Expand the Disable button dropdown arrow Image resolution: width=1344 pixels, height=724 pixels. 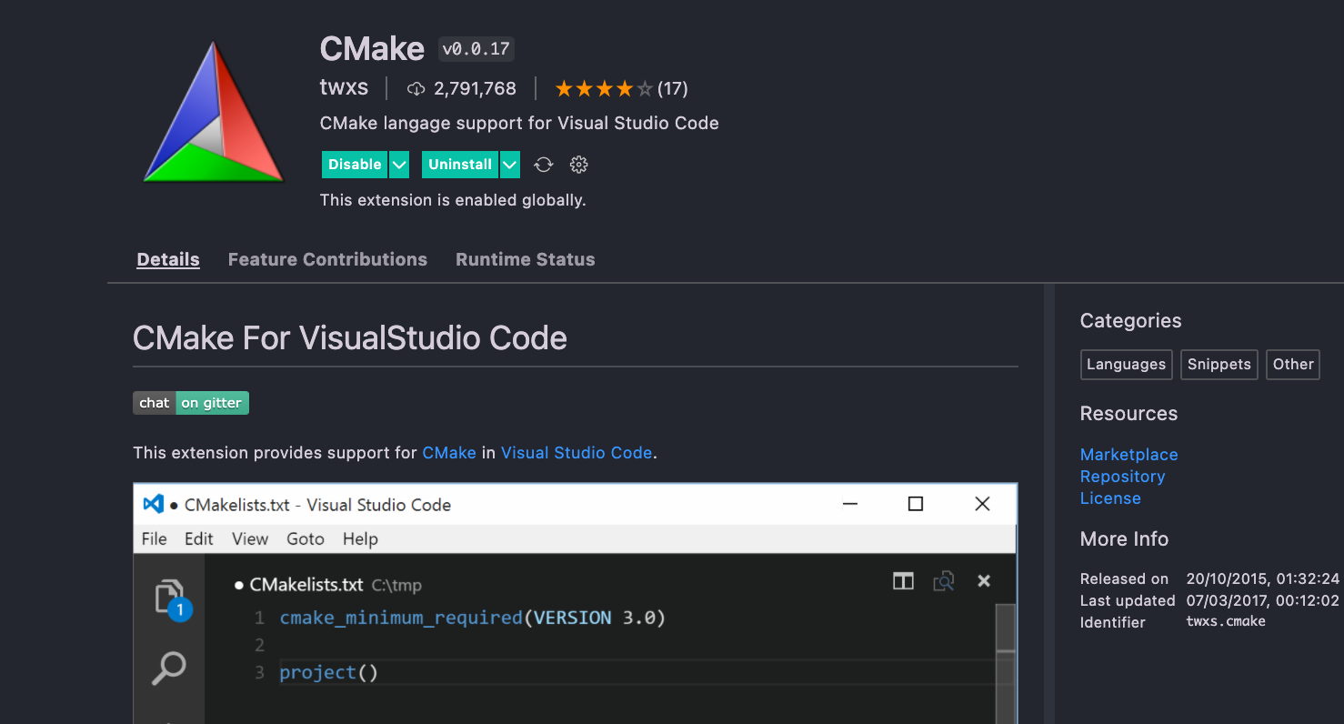pyautogui.click(x=399, y=165)
